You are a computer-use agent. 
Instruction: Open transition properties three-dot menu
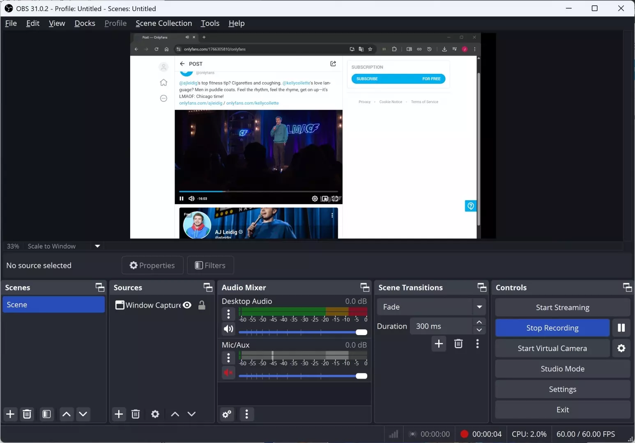pos(477,344)
